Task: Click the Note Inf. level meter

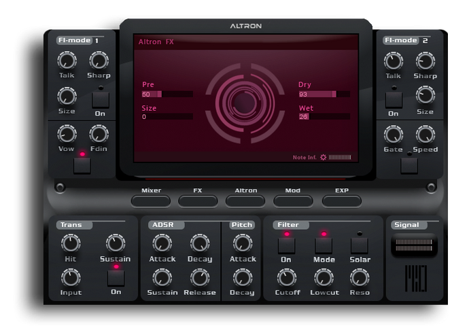Action: (x=340, y=157)
